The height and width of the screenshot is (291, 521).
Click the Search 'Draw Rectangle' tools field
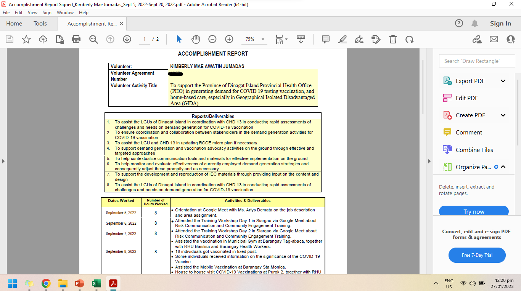(x=477, y=61)
